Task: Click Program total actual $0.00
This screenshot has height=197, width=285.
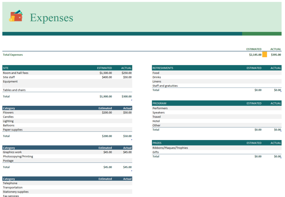Action: click(278, 130)
